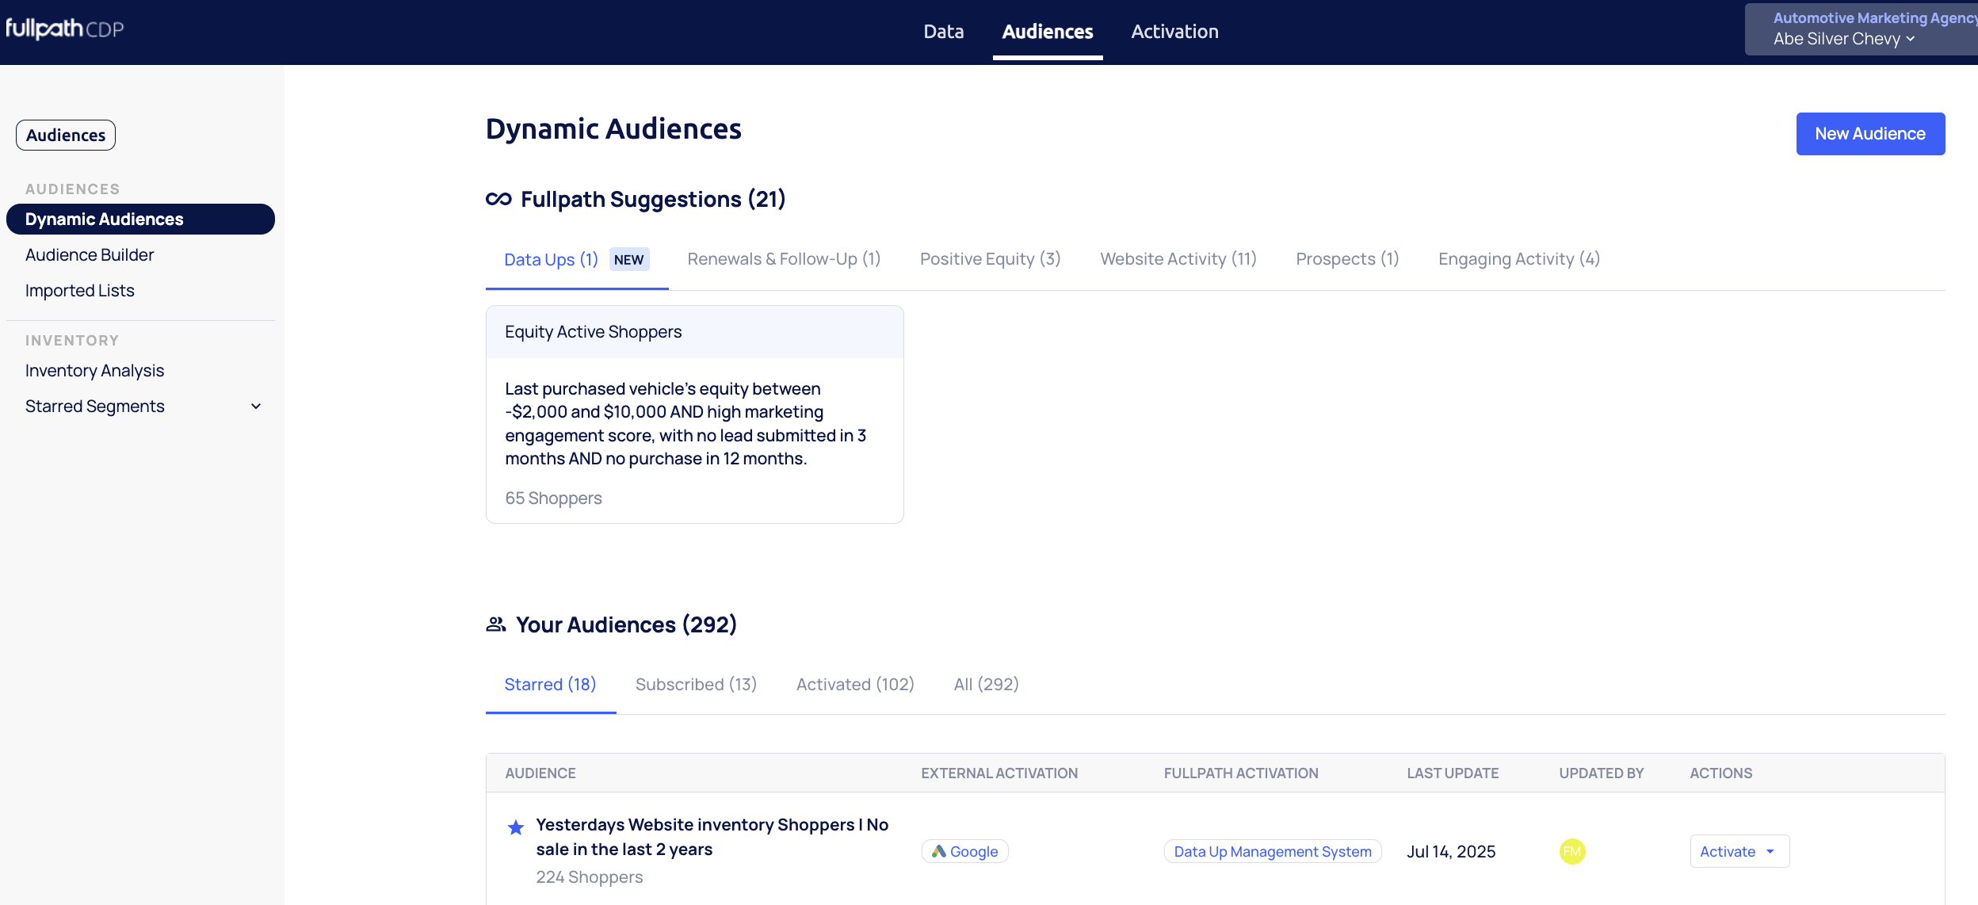
Task: Open the Abe Silver Chevy account dropdown
Action: (x=1844, y=39)
